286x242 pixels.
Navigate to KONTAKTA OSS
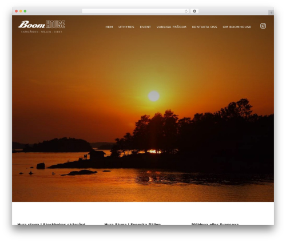tap(204, 27)
